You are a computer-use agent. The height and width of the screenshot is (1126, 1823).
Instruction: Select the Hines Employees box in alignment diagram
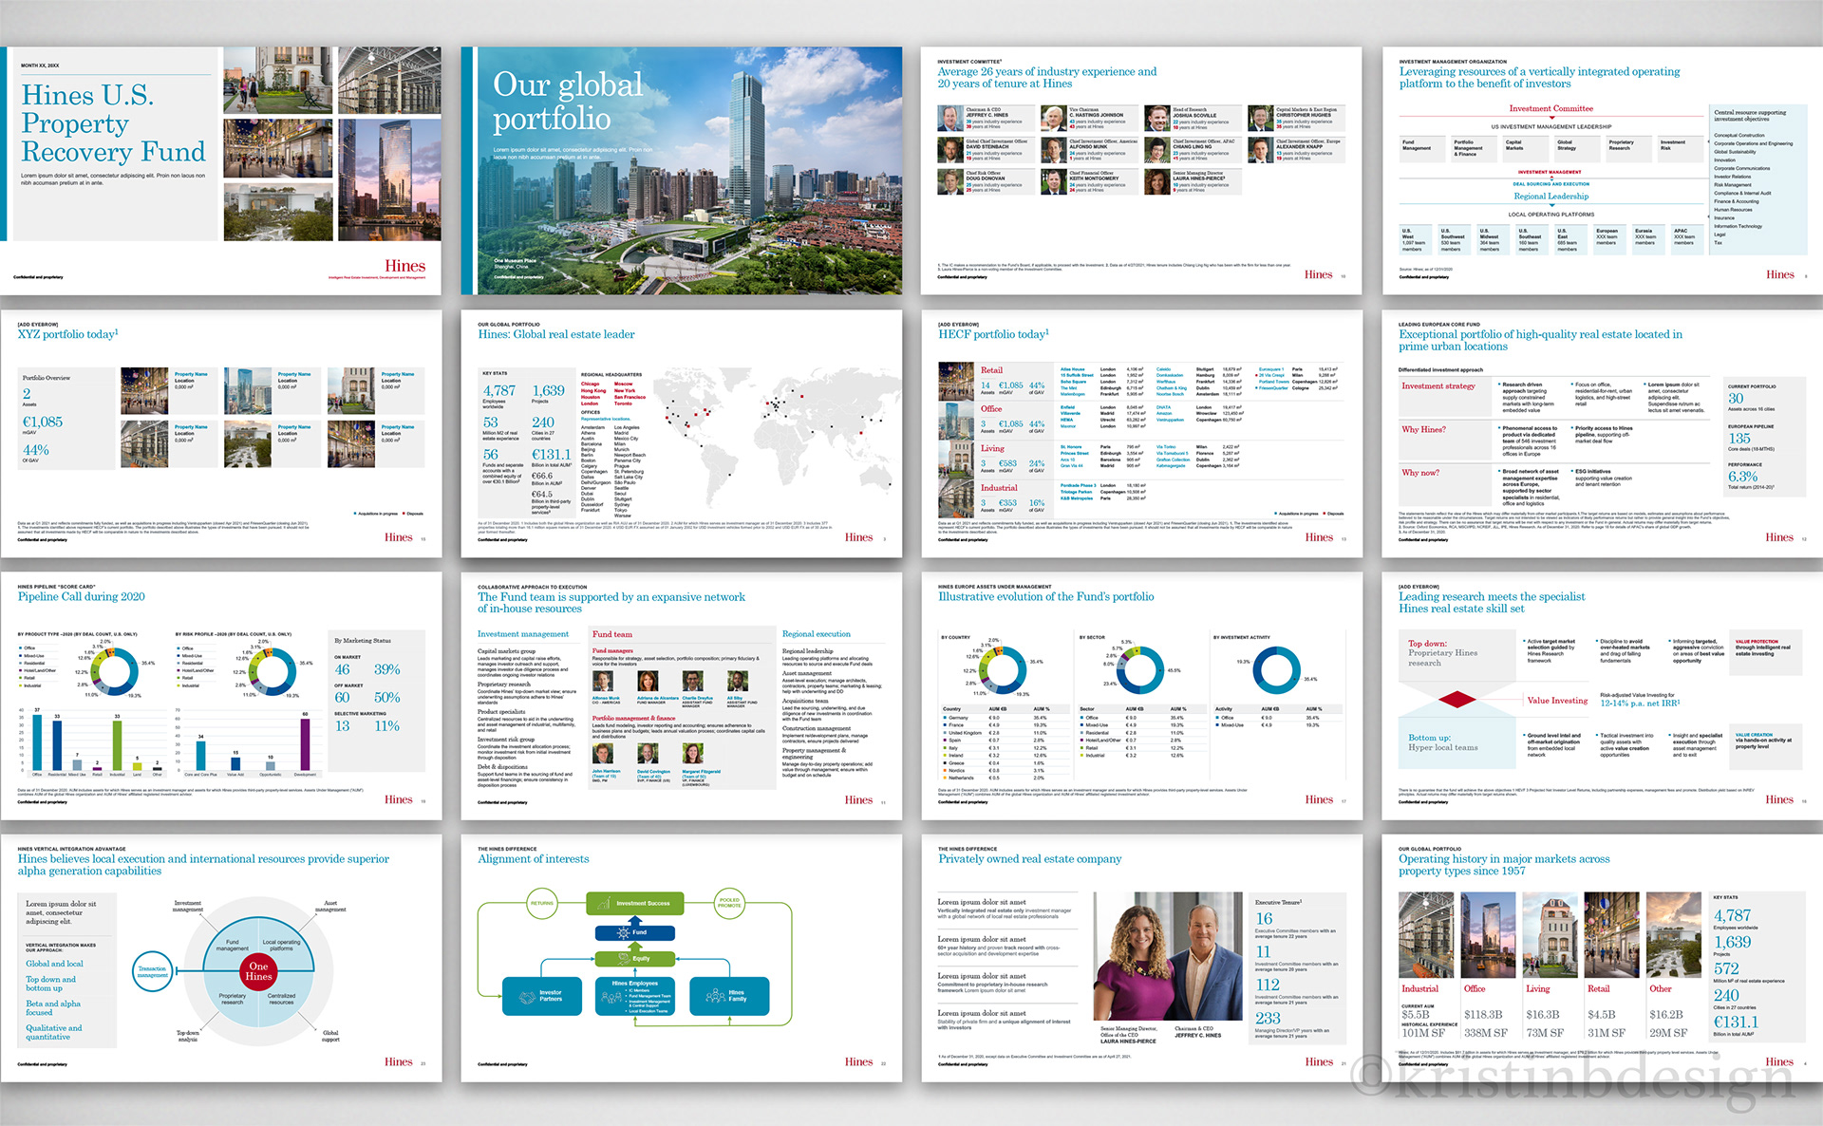click(635, 996)
